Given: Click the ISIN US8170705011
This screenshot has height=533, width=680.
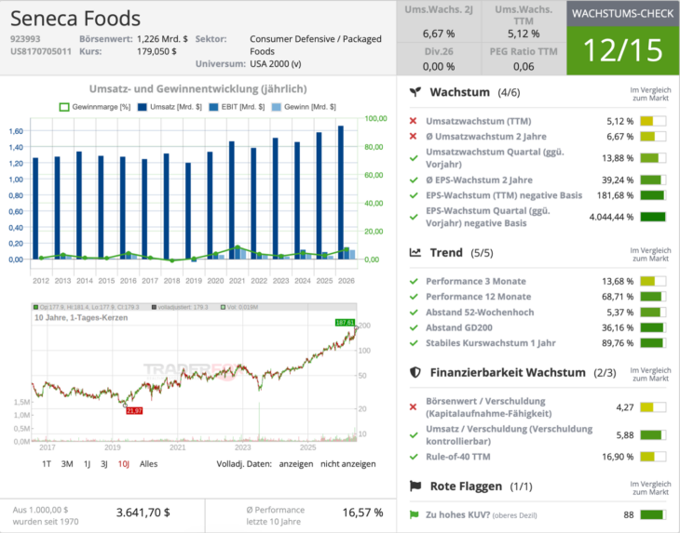Looking at the screenshot, I should [41, 51].
